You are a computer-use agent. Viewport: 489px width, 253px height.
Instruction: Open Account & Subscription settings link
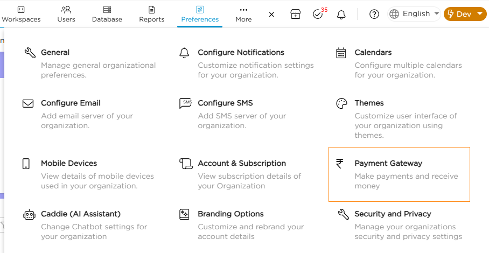tap(242, 163)
